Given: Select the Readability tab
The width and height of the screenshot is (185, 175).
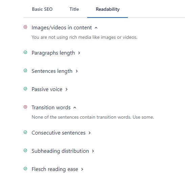Looking at the screenshot, I should [x=108, y=9].
